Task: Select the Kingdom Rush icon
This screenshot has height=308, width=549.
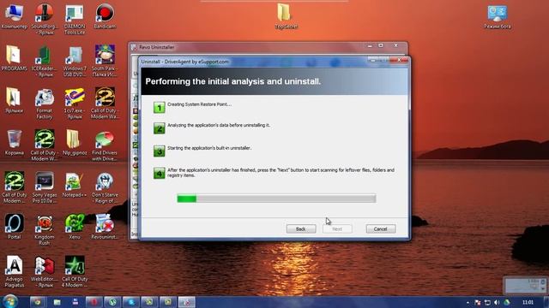Action: point(45,230)
